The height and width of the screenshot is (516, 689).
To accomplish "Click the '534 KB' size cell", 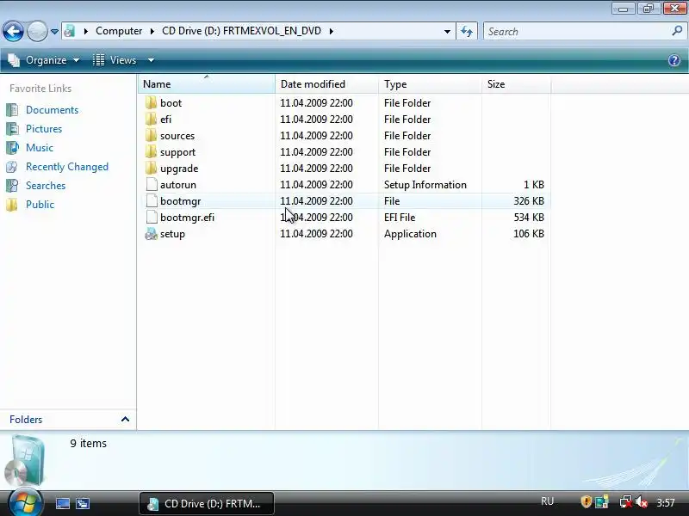I will point(529,218).
